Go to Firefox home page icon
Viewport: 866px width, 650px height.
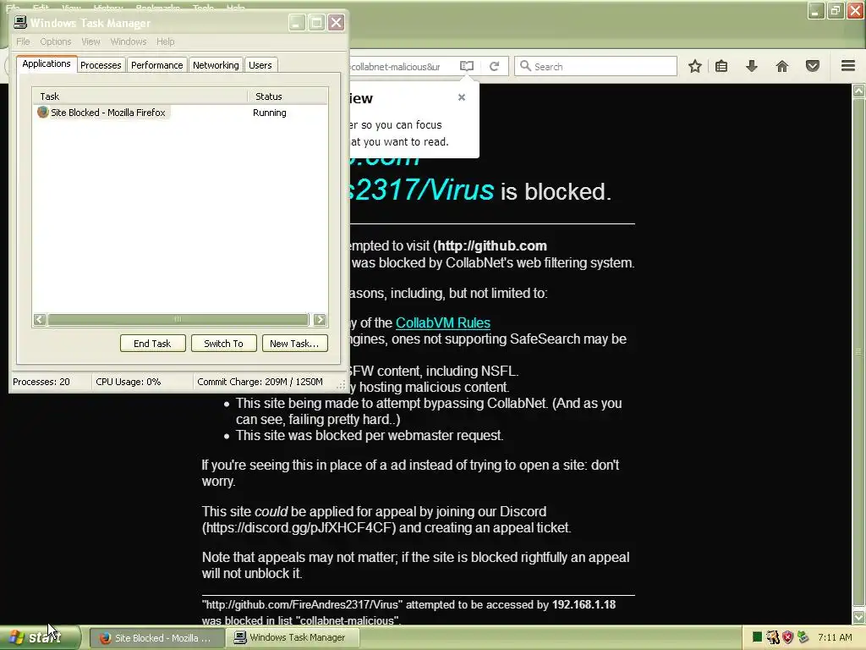click(782, 66)
